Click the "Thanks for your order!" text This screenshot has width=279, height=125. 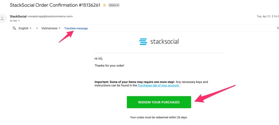coord(109,66)
